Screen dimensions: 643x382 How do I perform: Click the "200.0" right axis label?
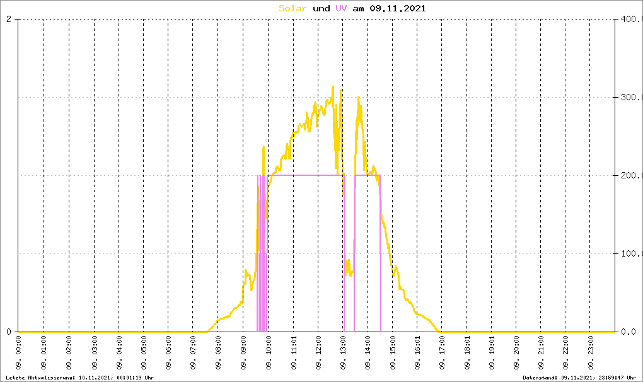point(632,175)
